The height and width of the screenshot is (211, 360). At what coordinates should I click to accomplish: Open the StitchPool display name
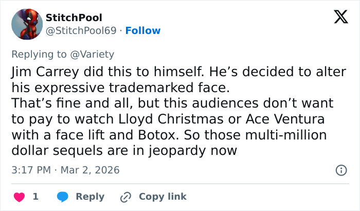click(x=74, y=18)
